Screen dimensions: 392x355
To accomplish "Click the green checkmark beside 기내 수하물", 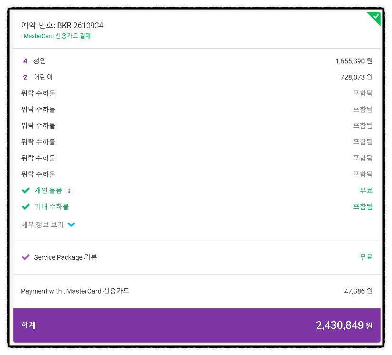I will (26, 207).
